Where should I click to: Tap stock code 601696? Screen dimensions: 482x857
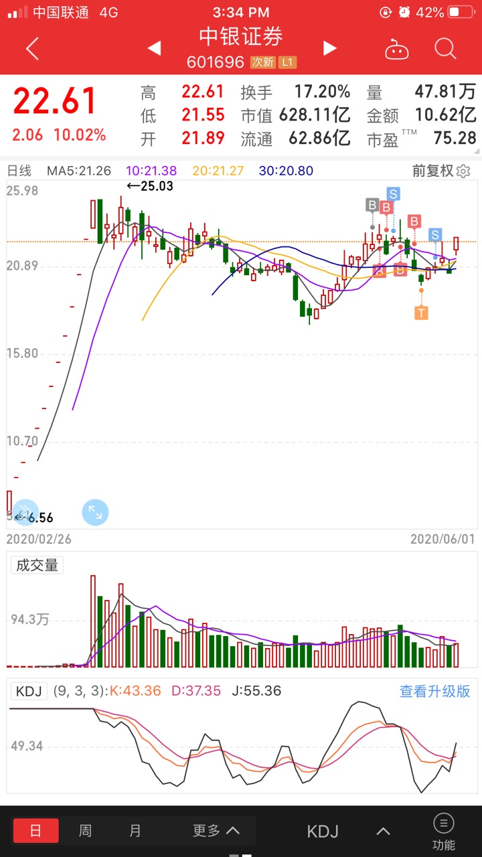coord(216,62)
